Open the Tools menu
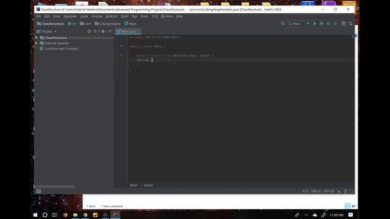Screen dimensions: 390x219 [144, 16]
